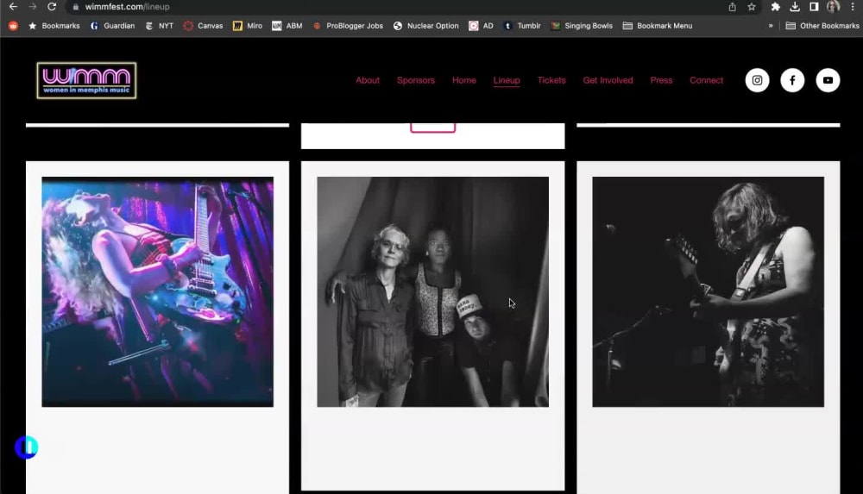
Task: Open the ProBlogger Jobs bookmark
Action: [x=348, y=26]
